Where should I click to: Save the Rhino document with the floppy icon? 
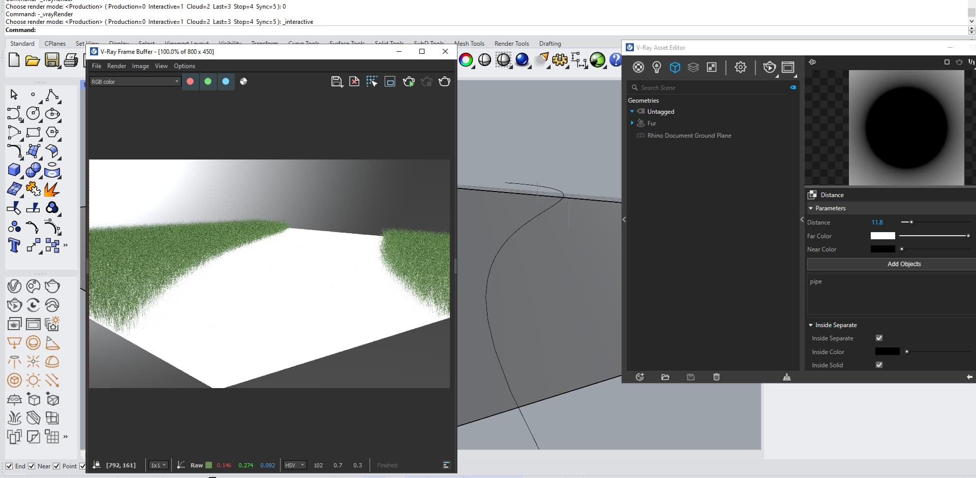coord(52,60)
